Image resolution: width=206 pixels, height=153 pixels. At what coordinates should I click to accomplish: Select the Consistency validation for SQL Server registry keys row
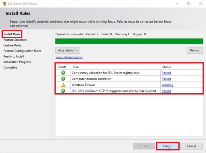(x=129, y=73)
